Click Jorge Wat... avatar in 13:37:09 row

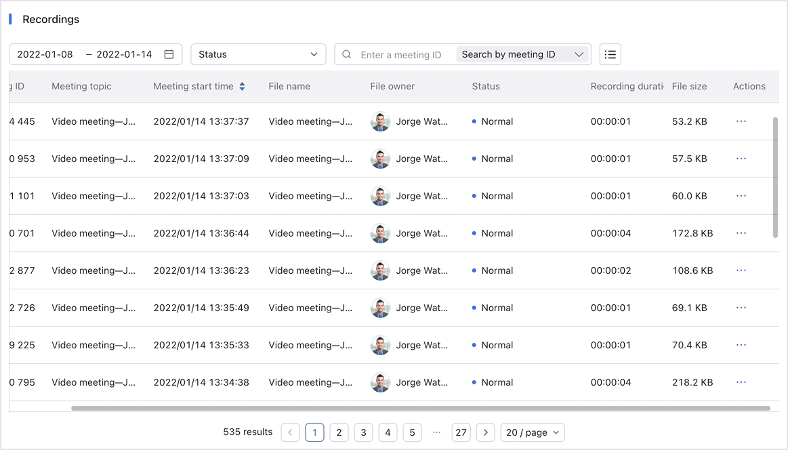tap(380, 159)
